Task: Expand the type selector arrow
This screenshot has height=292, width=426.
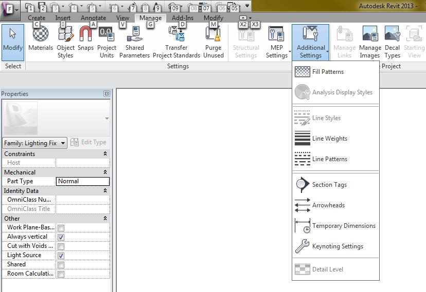Action: (107, 119)
